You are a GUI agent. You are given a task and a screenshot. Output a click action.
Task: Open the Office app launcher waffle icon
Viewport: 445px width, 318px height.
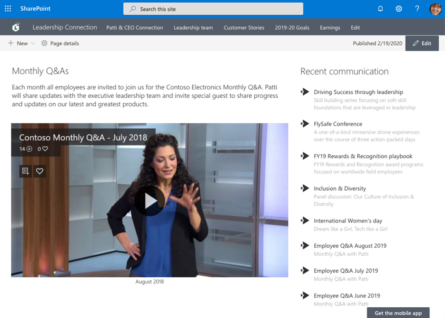pos(8,8)
